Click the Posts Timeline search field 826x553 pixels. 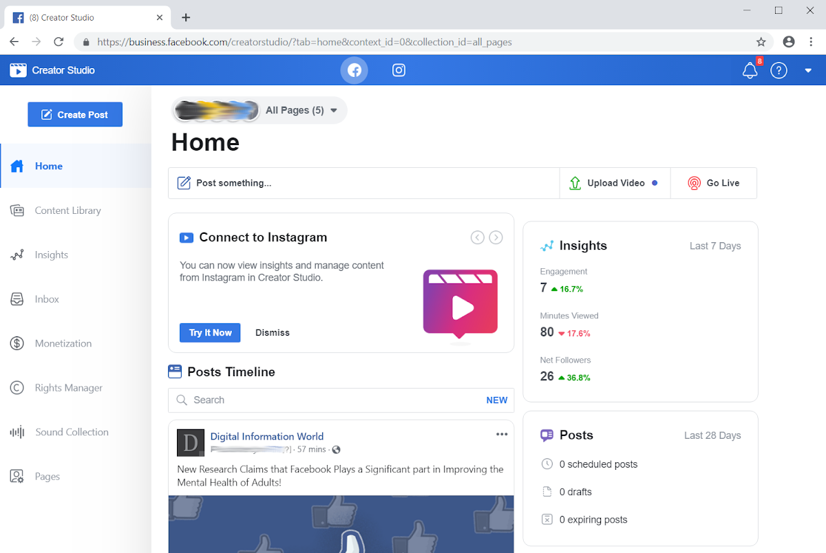[310, 400]
